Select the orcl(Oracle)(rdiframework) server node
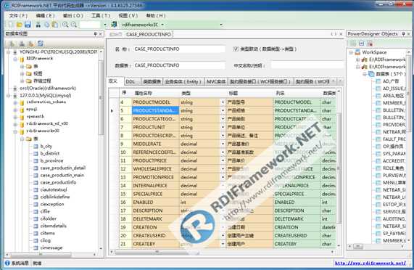Viewport: 414px width, 270px height. (x=48, y=89)
